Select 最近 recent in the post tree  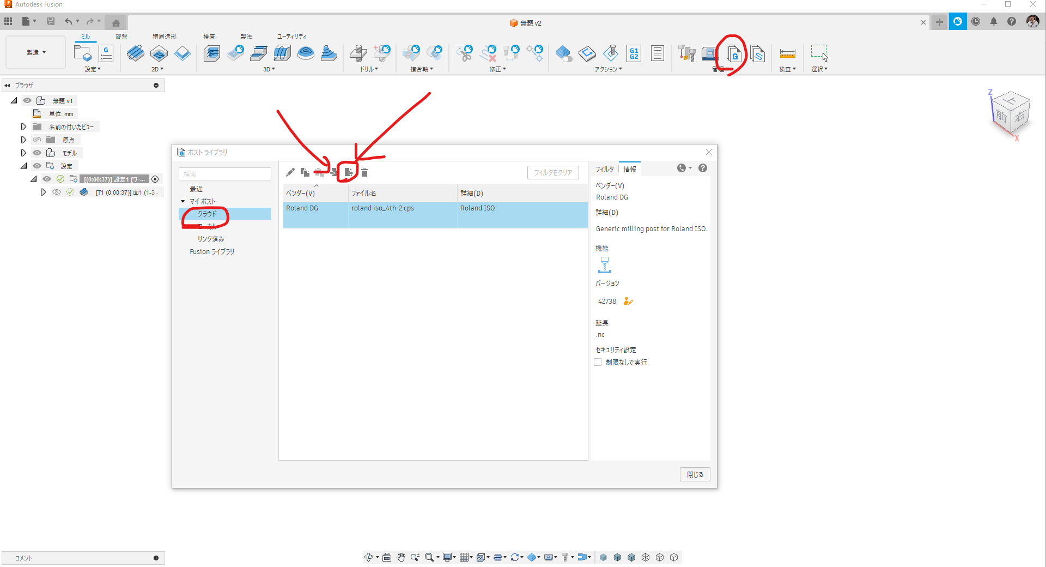tap(196, 189)
